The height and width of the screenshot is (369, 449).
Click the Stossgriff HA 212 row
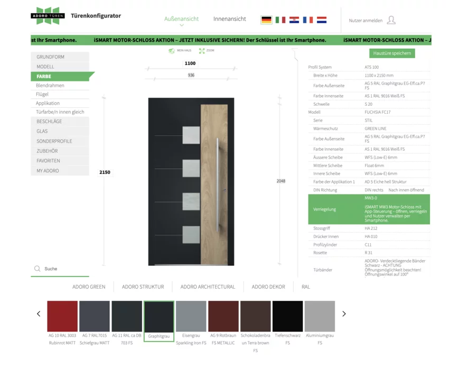(x=369, y=228)
